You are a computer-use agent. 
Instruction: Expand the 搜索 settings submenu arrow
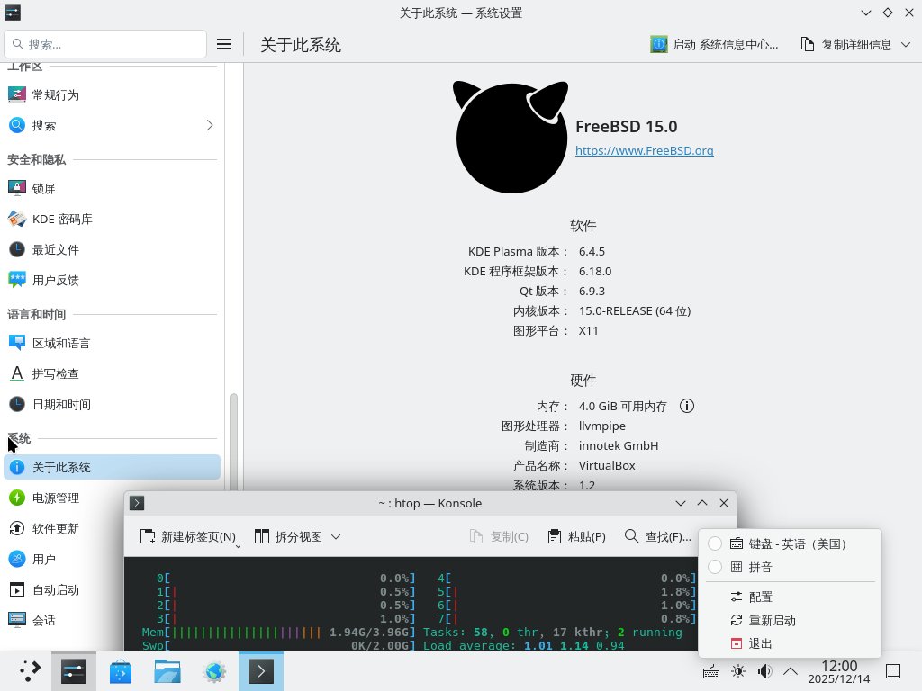coord(210,125)
